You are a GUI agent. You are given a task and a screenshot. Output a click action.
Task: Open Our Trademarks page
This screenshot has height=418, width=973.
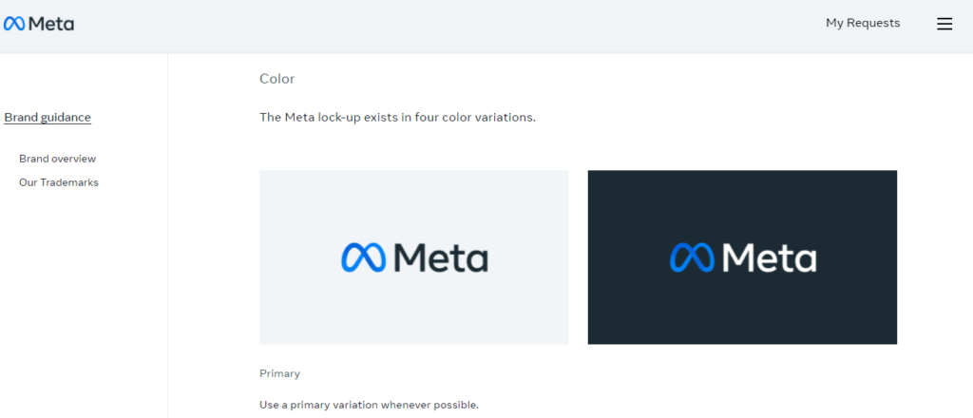coord(59,182)
